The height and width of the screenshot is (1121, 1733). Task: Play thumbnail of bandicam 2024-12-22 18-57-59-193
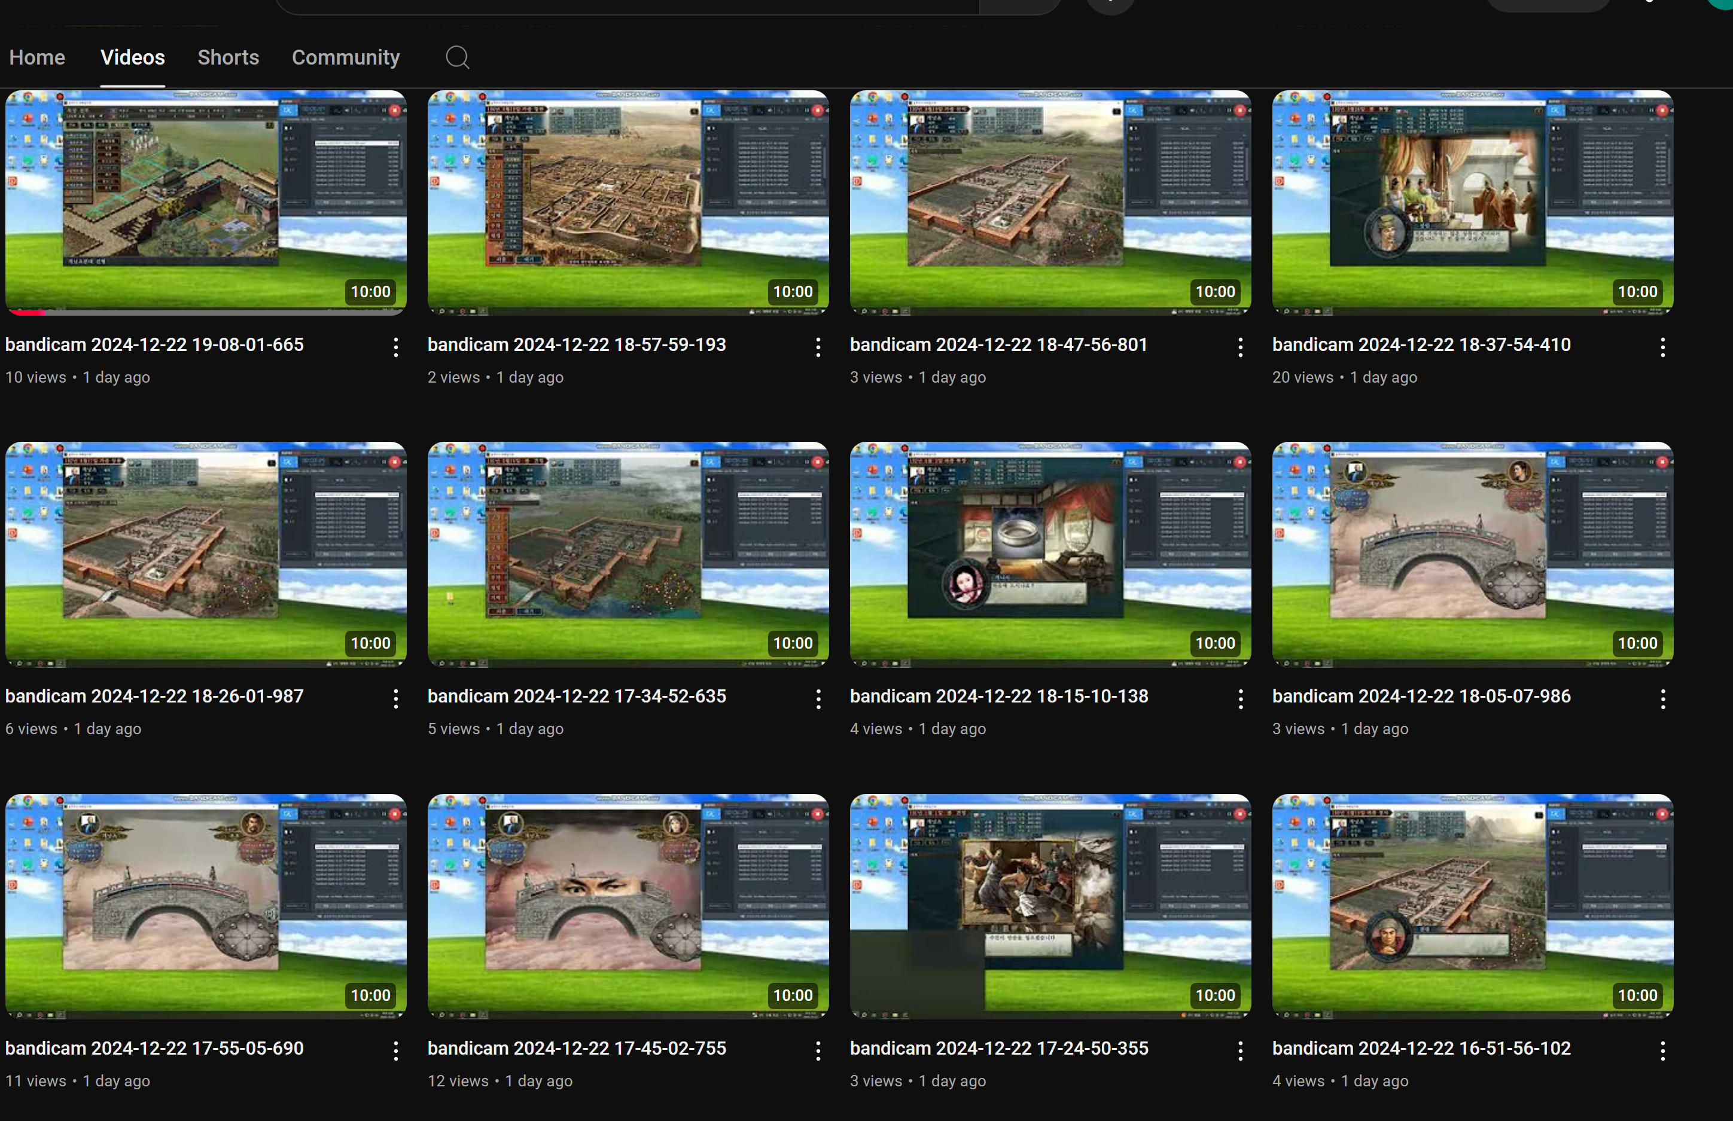tap(628, 202)
